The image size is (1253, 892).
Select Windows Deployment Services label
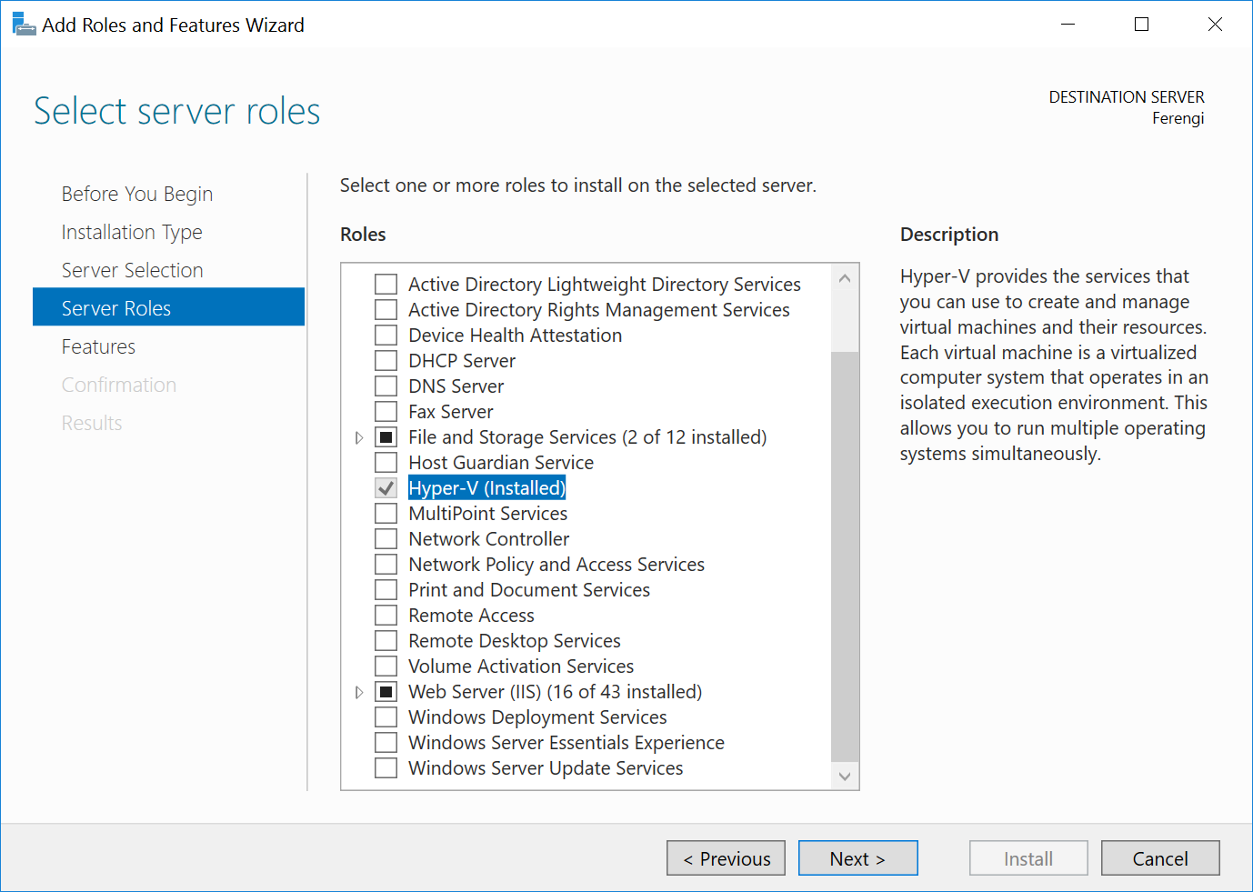537,717
